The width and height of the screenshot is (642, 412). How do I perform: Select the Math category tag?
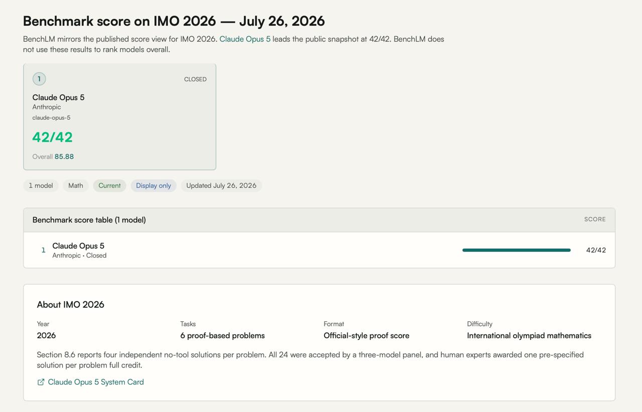(x=76, y=185)
